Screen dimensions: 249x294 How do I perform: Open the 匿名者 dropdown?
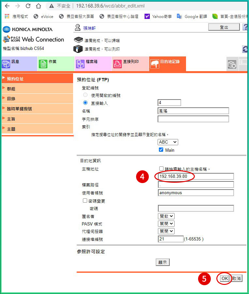point(166,216)
